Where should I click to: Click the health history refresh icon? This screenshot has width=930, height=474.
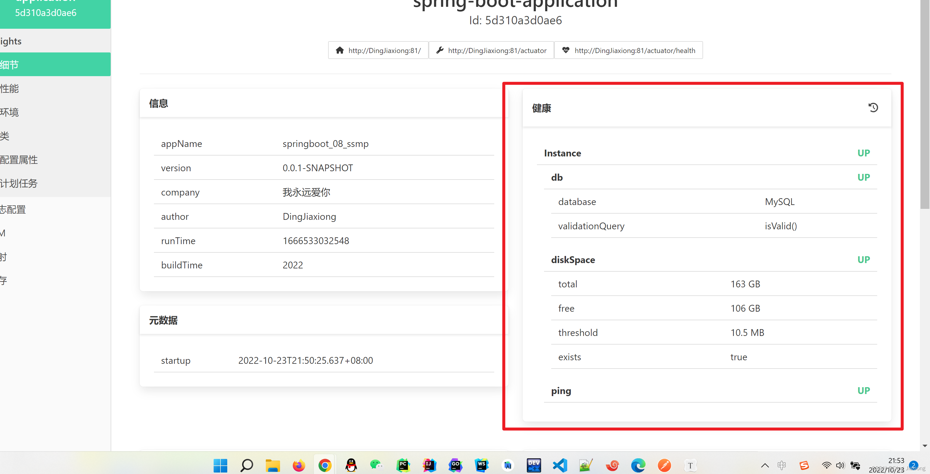point(873,108)
